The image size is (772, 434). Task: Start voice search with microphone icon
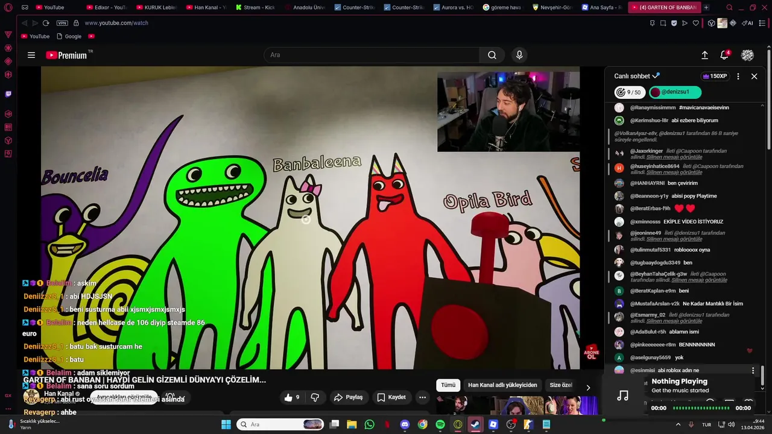tap(519, 55)
